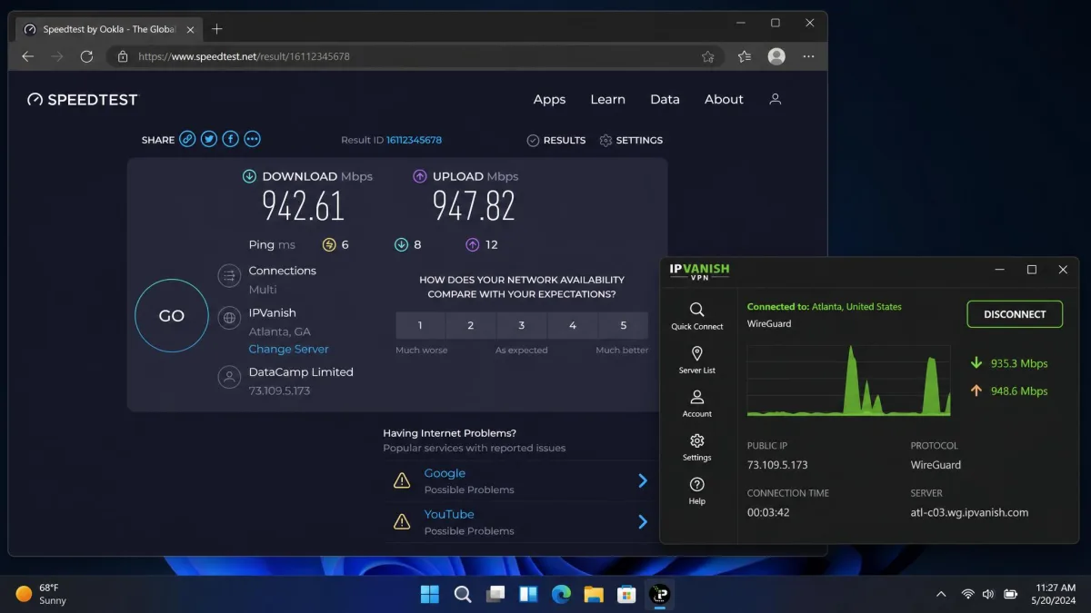Open About in Speedtest navigation
1091x613 pixels.
click(724, 100)
